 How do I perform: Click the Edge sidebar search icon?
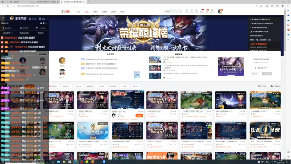[288, 11]
